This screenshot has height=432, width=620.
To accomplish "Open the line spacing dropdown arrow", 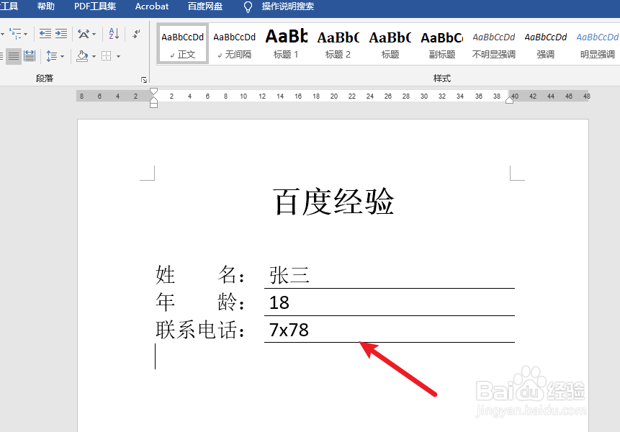I will pyautogui.click(x=63, y=56).
